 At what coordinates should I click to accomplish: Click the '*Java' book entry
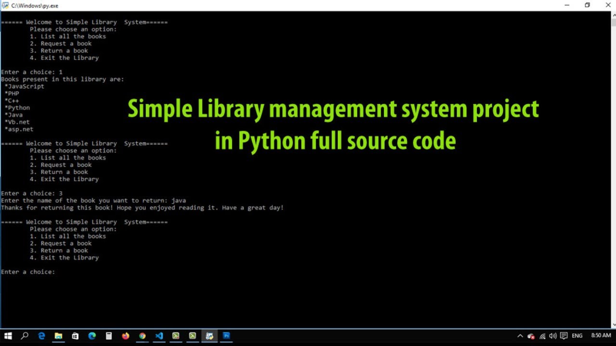[13, 115]
